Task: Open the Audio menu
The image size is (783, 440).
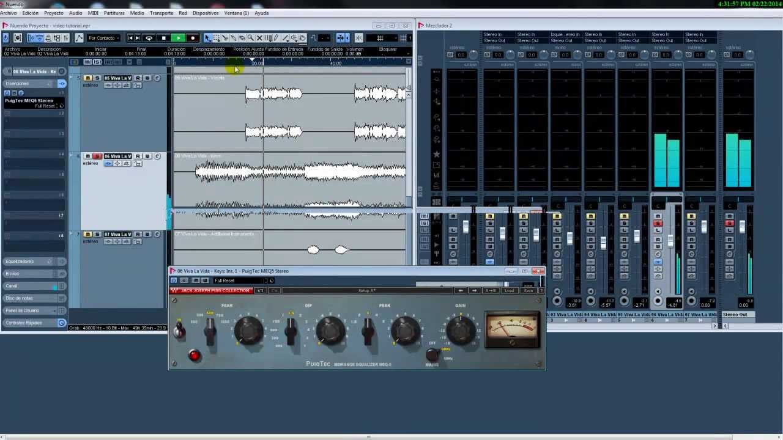Action: 76,13
